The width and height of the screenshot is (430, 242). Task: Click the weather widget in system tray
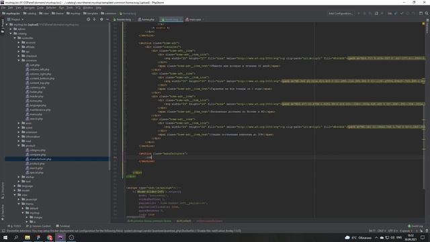[358, 237]
